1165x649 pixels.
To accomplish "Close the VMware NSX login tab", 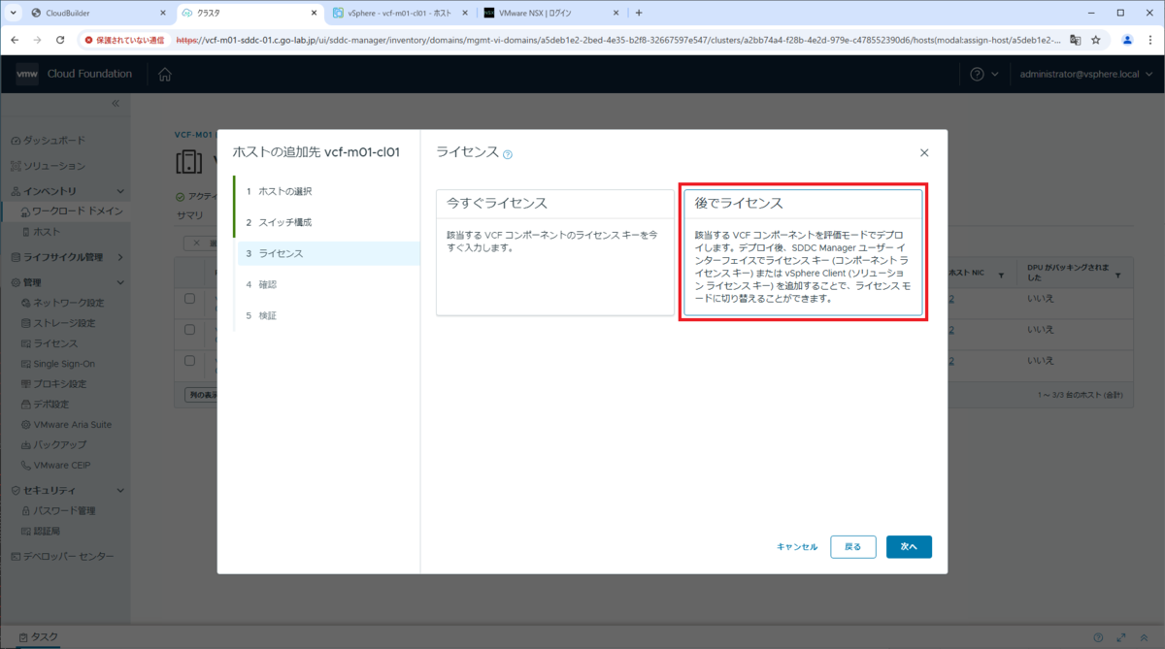I will [x=616, y=13].
